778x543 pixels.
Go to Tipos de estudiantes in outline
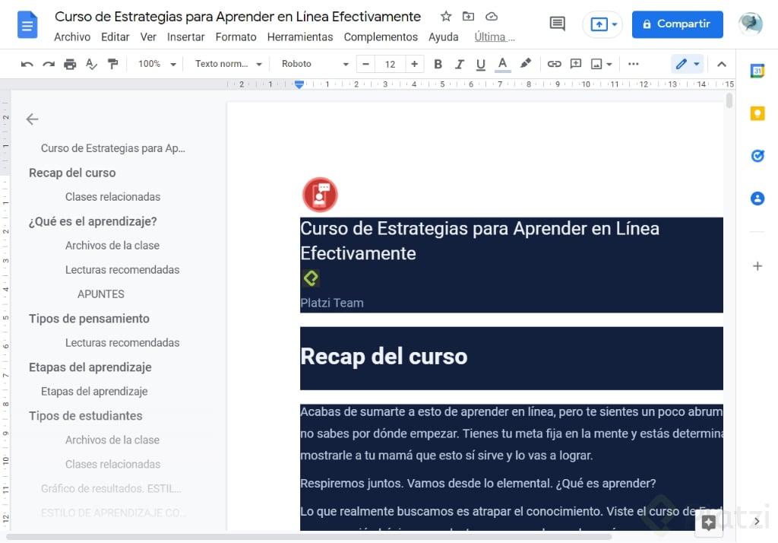[85, 416]
